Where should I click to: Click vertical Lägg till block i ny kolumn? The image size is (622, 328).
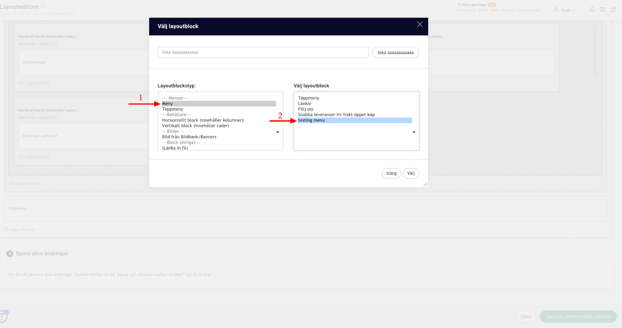pyautogui.click(x=595, y=50)
